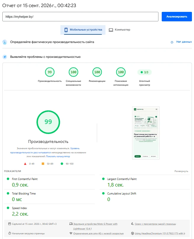Click the 3/3 Агентный просмотр badge

click(x=144, y=72)
